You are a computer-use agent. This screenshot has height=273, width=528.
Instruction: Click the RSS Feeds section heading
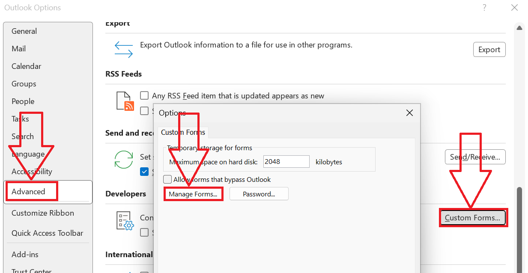tap(123, 74)
